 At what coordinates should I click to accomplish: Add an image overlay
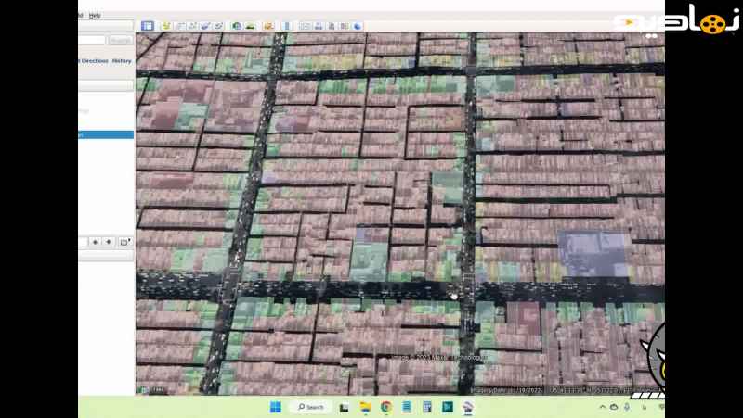pyautogui.click(x=205, y=26)
